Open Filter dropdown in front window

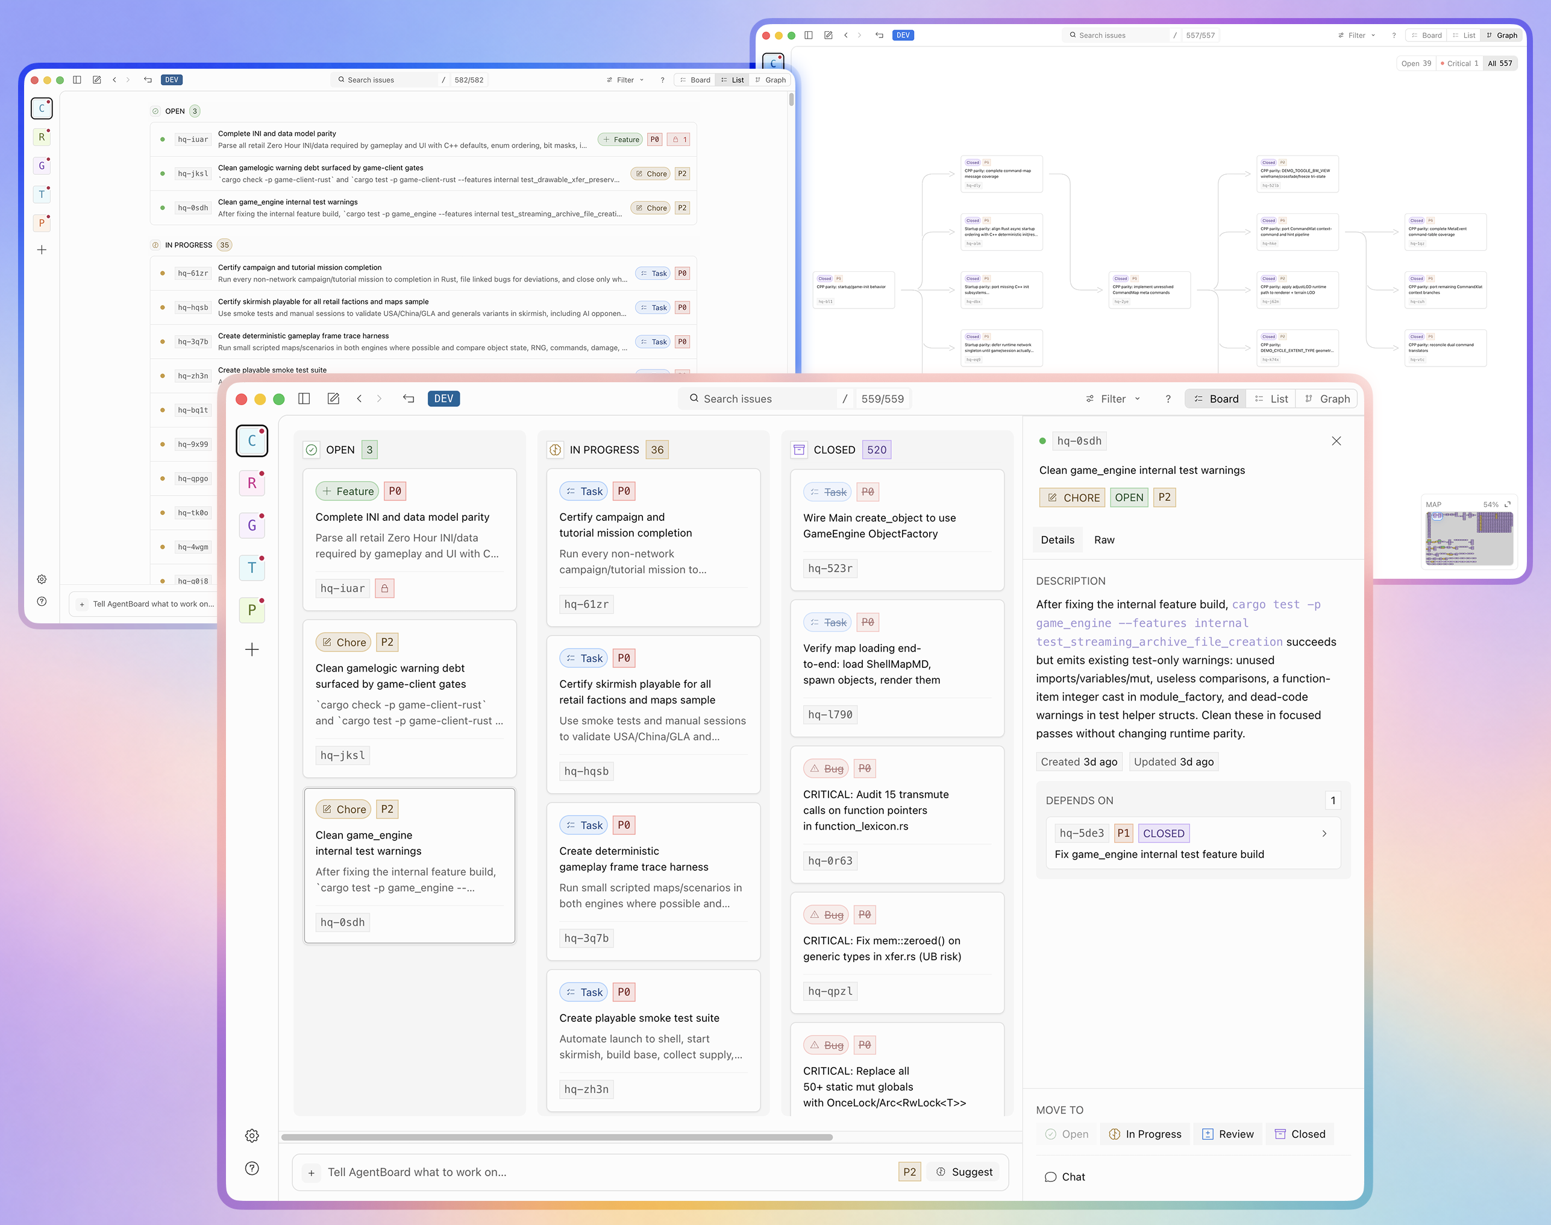1112,398
